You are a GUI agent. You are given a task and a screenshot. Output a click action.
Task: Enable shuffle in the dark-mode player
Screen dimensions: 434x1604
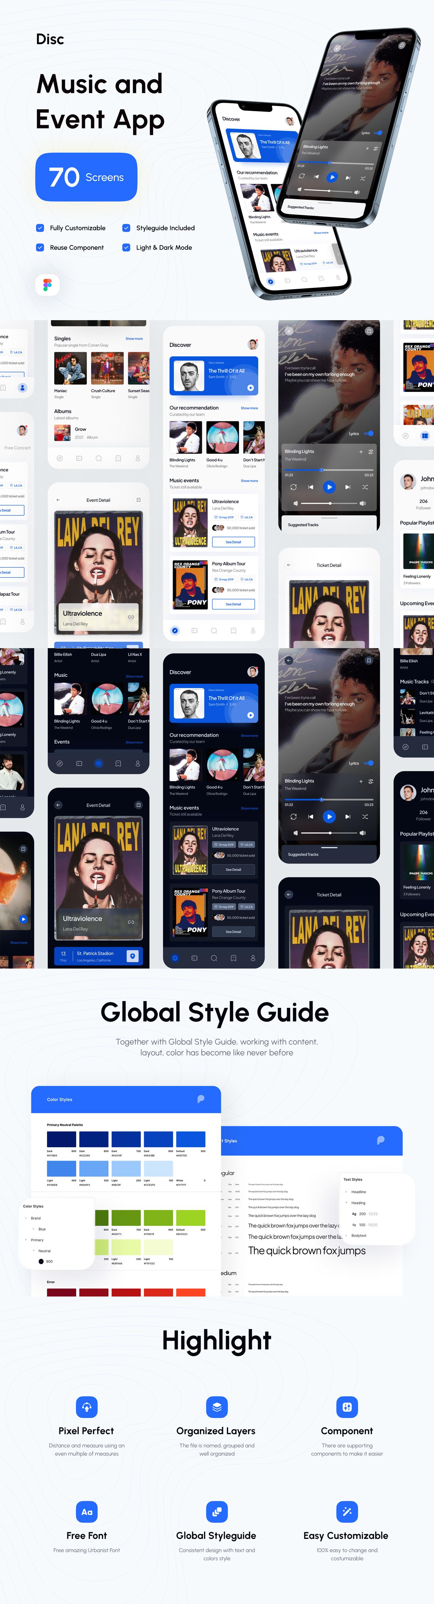[365, 816]
